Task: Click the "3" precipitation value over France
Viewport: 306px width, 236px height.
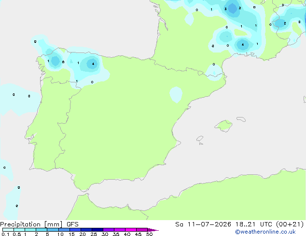Action: tap(225, 9)
